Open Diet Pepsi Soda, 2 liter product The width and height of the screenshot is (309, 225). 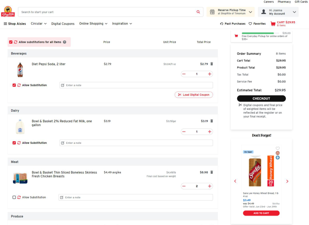pos(48,64)
